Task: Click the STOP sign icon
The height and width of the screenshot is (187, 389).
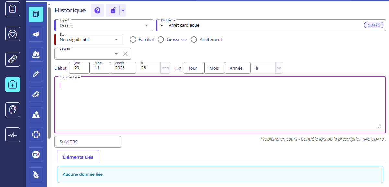Action: pos(36,155)
